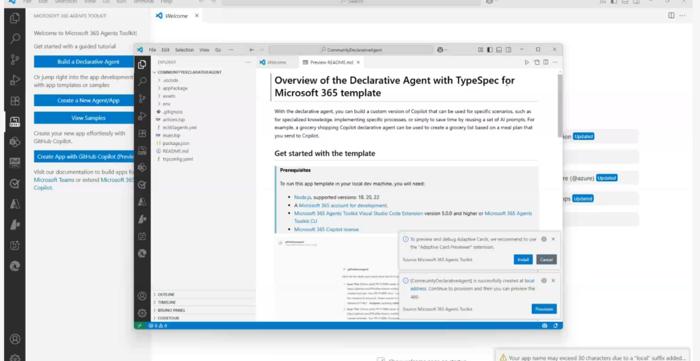Open Explorer icon in front window activity bar
Screen dimensions: 700x361
point(142,65)
